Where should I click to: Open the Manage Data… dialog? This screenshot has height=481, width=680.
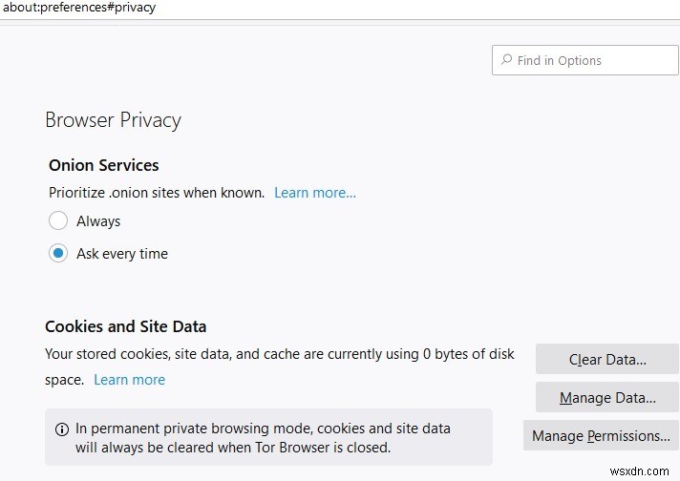pos(607,397)
